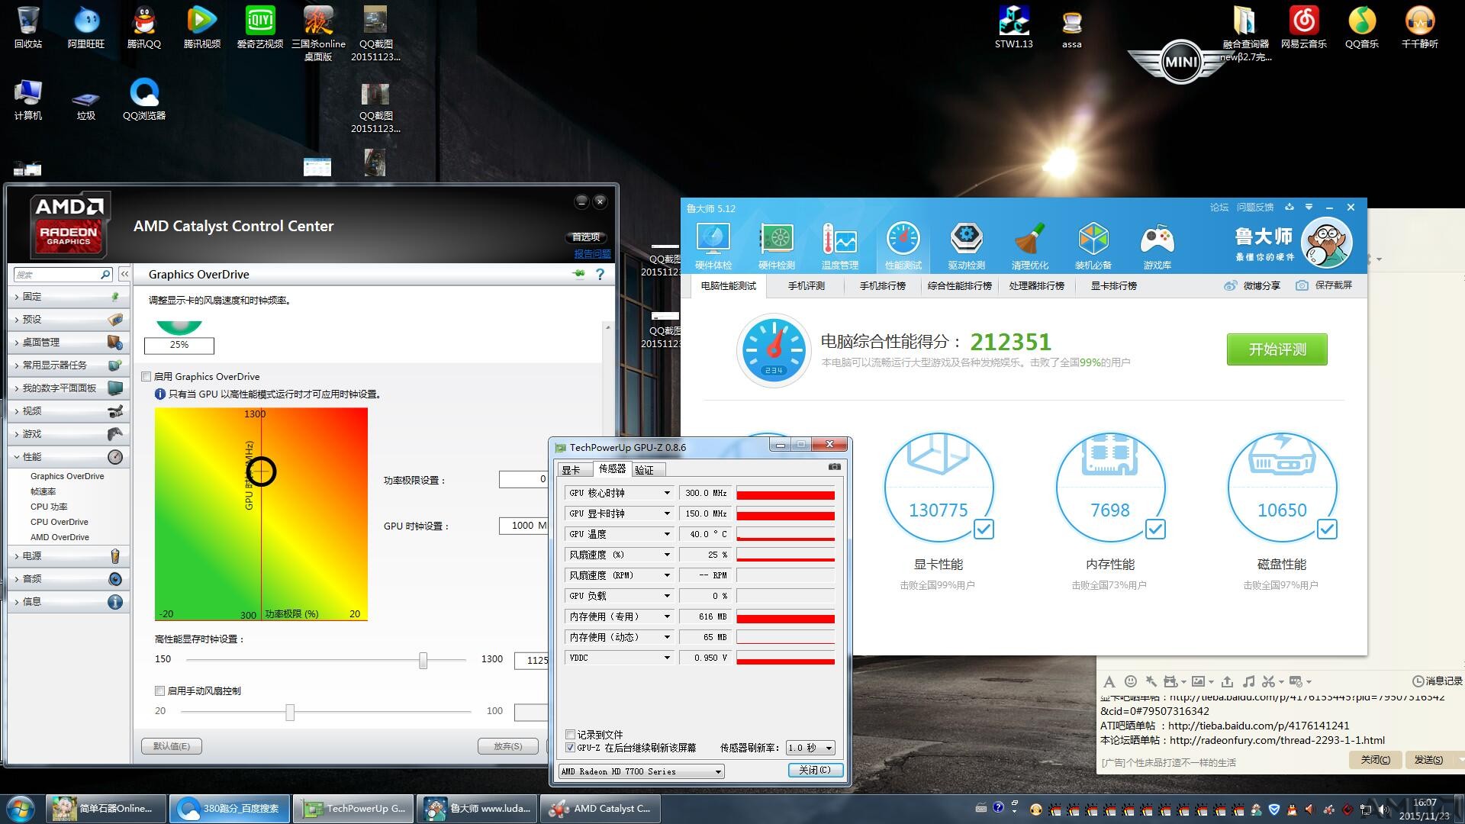Screen dimensions: 1465x824
Task: Switch to the 手机评测 tab
Action: pyautogui.click(x=807, y=285)
